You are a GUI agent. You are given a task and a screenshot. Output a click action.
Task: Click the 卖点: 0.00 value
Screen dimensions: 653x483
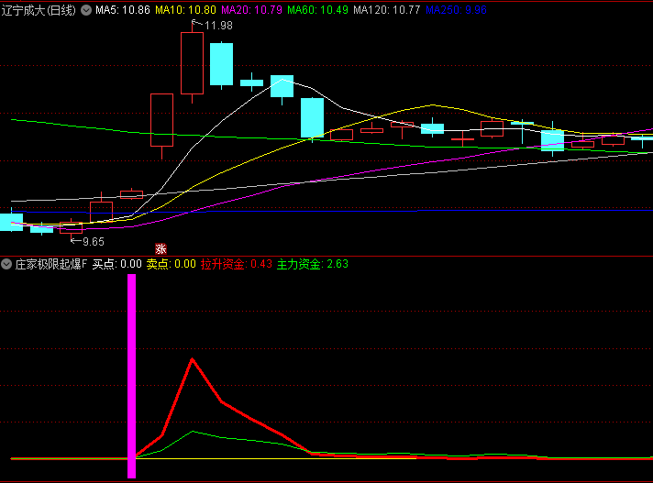pos(172,264)
